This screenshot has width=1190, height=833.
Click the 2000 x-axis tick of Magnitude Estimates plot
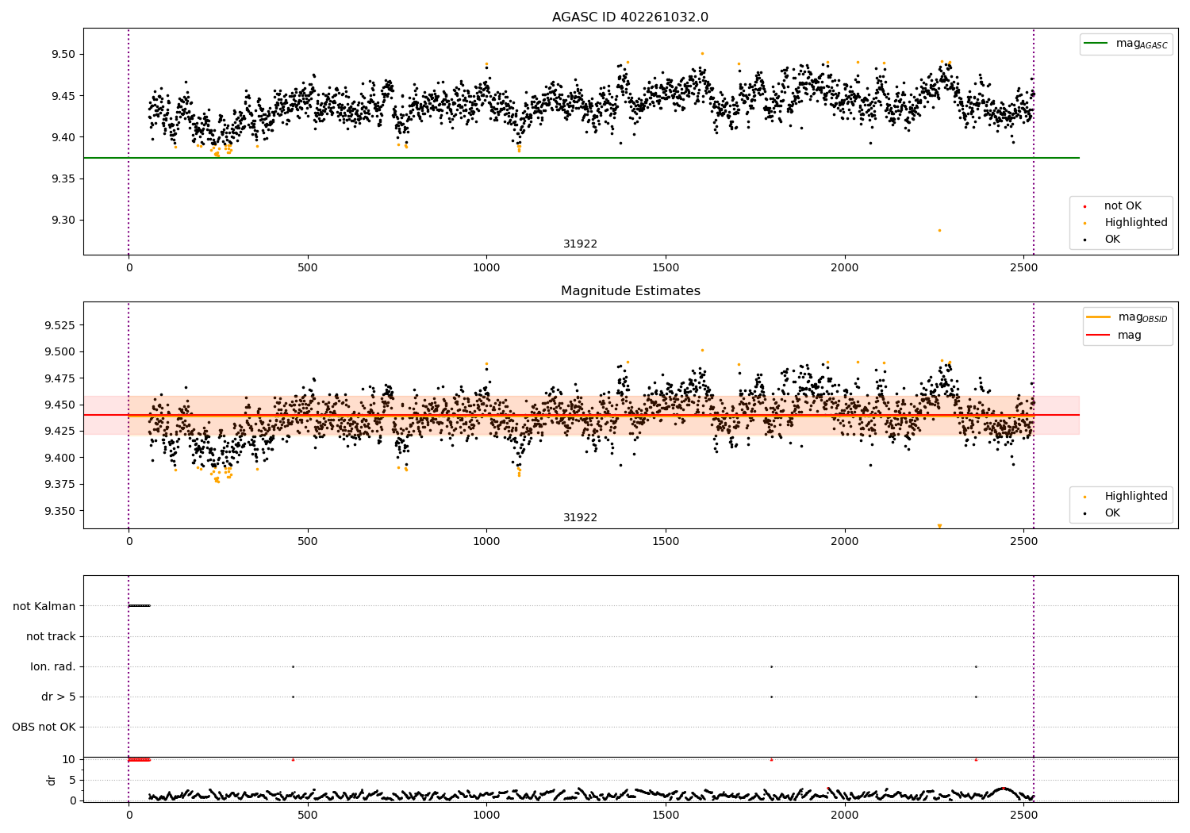[x=844, y=541]
